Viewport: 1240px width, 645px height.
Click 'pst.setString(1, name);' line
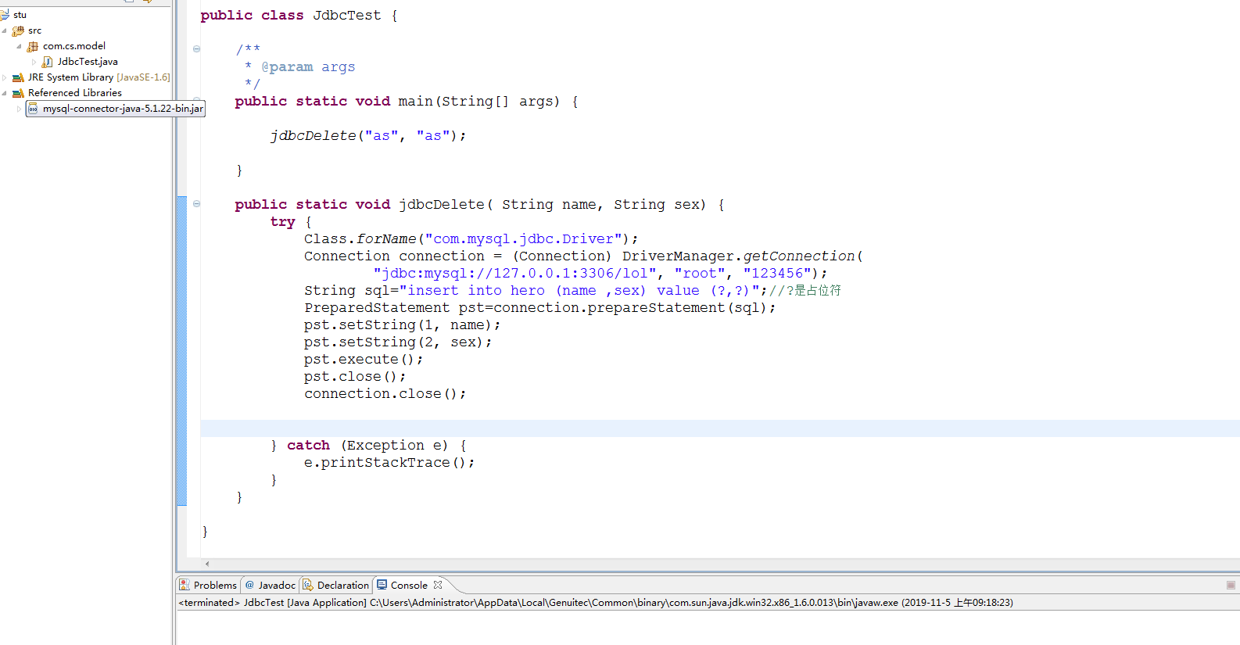click(x=402, y=325)
